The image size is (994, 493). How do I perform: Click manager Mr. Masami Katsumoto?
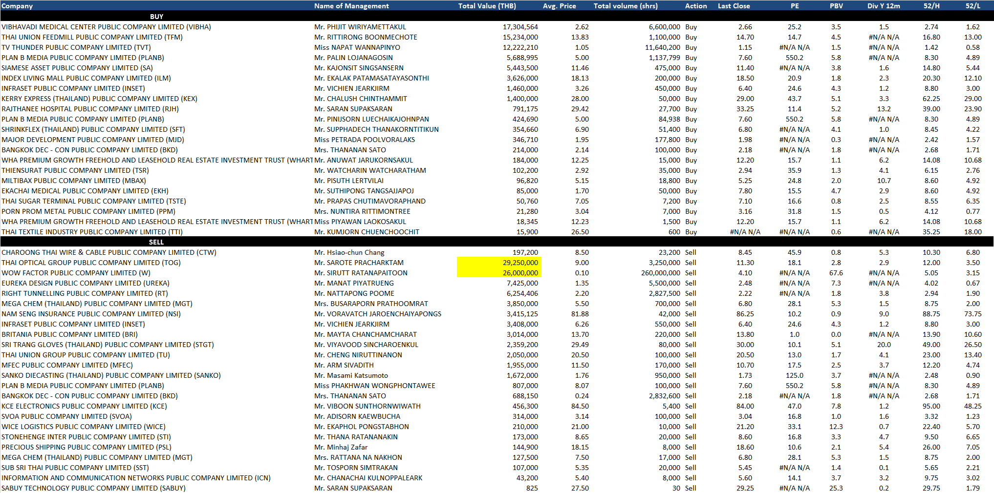351,375
